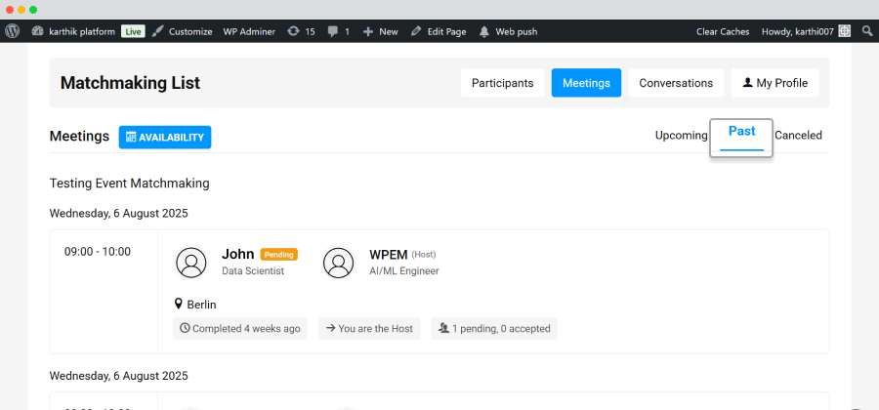The height and width of the screenshot is (410, 879).
Task: Click the clock icon beside Completed 4 weeks ago
Action: 185,328
